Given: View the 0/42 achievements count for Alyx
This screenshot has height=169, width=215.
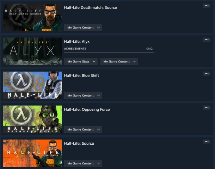Looking at the screenshot, I should click(149, 49).
